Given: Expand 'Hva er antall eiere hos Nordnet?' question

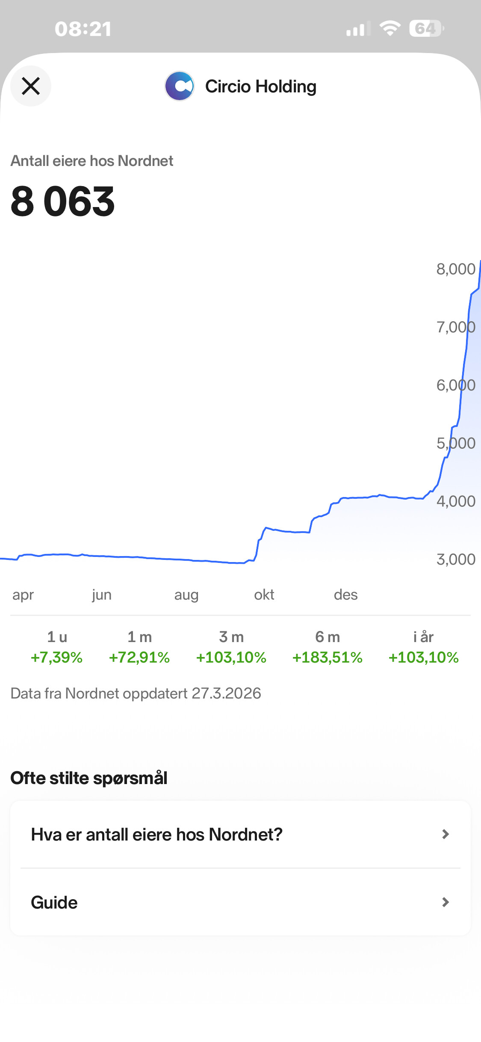Looking at the screenshot, I should point(156,835).
